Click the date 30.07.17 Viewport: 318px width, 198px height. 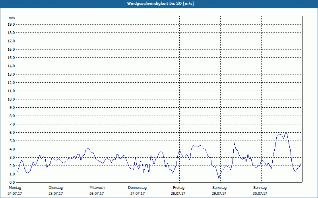[x=260, y=194]
